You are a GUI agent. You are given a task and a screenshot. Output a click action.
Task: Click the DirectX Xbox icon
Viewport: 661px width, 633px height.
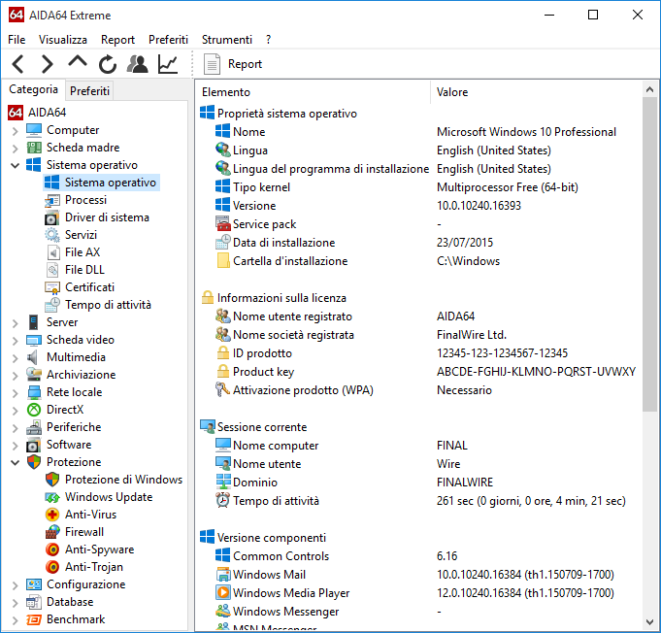click(x=34, y=410)
